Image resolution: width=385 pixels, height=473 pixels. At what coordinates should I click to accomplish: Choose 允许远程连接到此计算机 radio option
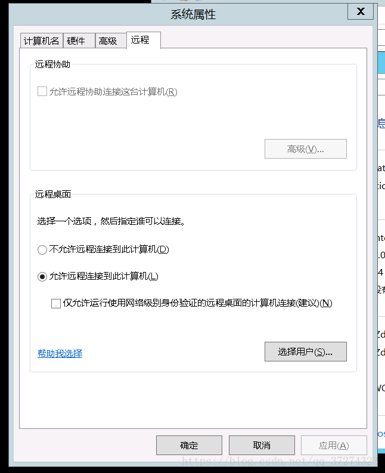(x=42, y=277)
